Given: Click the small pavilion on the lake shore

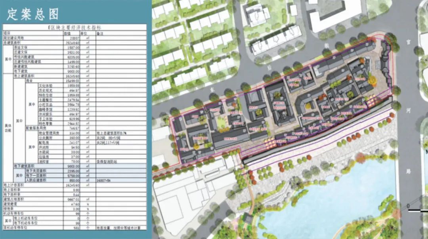Looking at the screenshot, I should point(248,218).
